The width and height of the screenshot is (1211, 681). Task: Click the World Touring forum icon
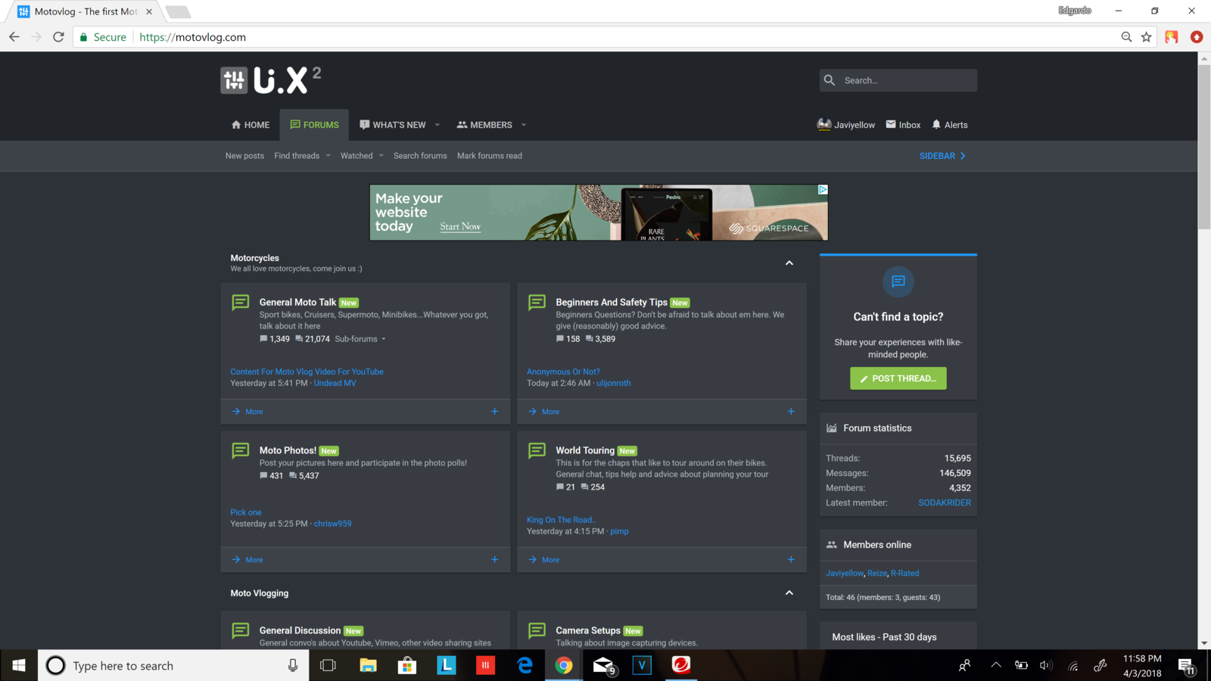[x=537, y=451]
